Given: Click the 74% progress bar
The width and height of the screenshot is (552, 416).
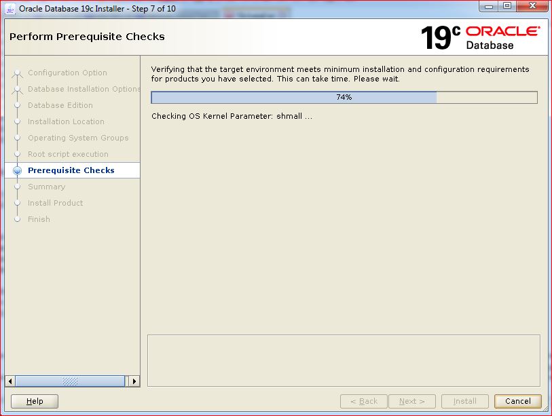Looking at the screenshot, I should [x=344, y=98].
